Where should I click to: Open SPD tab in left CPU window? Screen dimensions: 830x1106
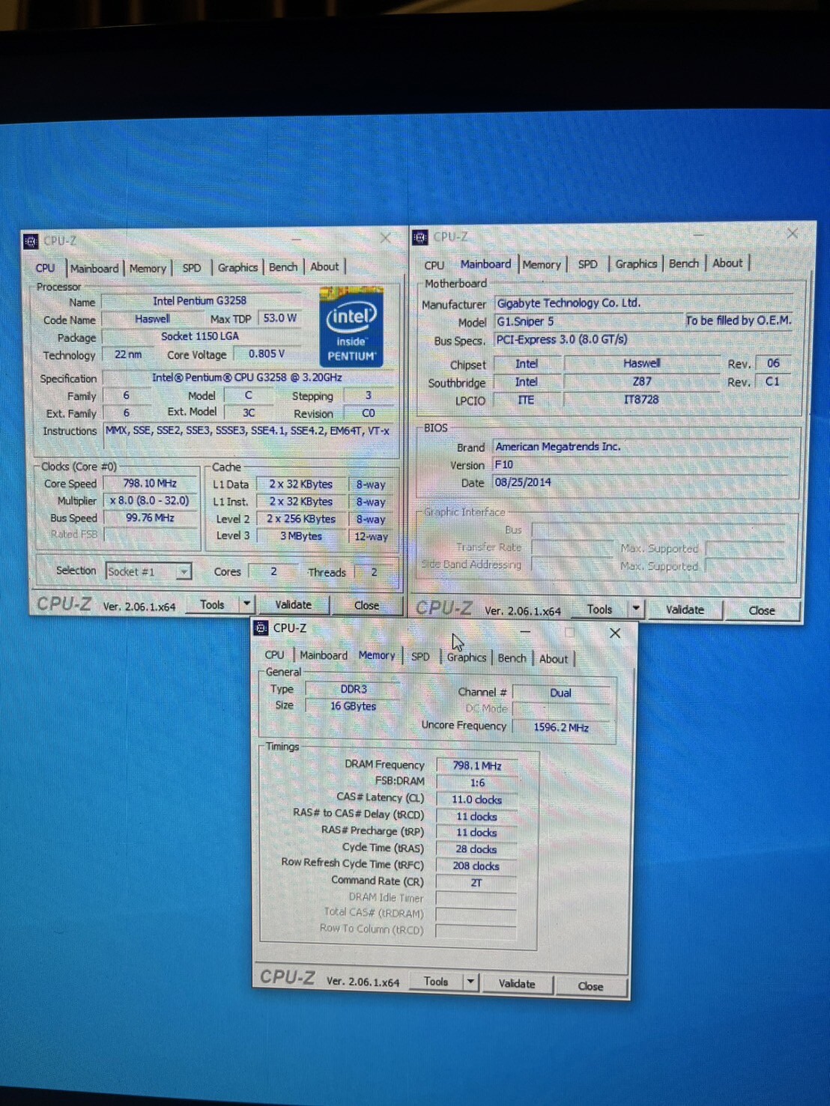[192, 267]
